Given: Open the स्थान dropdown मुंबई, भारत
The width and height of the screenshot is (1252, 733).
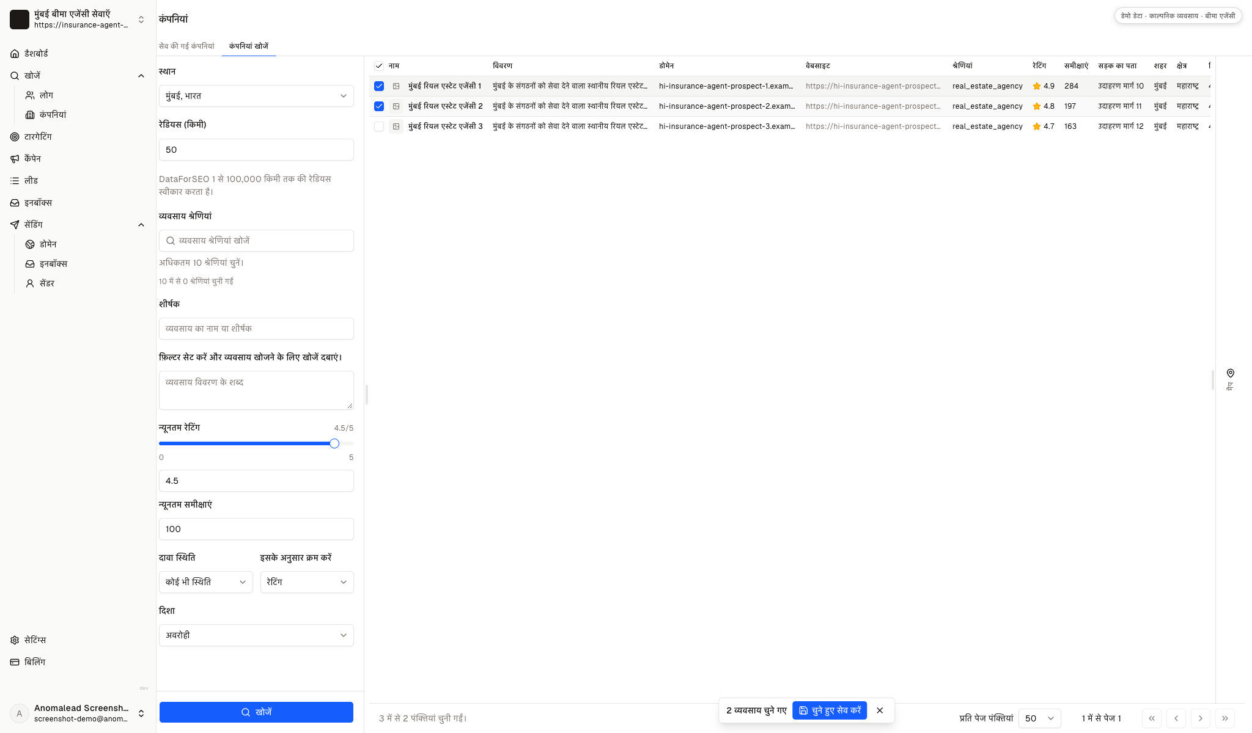Looking at the screenshot, I should [256, 96].
